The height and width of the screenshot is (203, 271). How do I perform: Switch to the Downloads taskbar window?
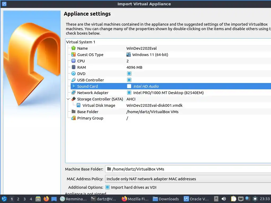(166, 199)
